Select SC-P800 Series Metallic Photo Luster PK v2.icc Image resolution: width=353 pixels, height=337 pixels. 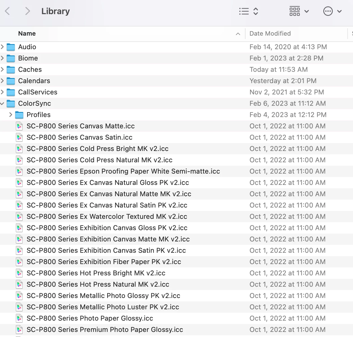tap(103, 307)
